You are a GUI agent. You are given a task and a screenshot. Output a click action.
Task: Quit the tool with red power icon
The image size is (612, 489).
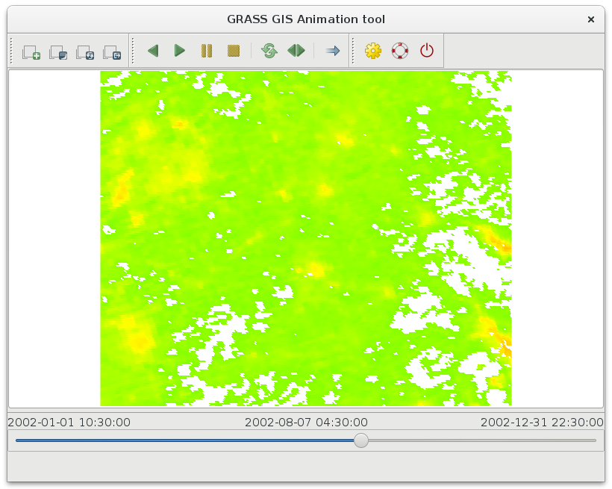click(427, 51)
